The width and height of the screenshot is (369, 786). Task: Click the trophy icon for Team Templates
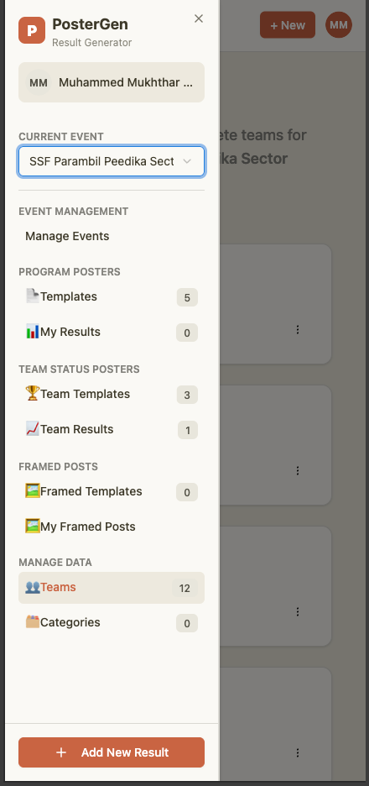33,394
